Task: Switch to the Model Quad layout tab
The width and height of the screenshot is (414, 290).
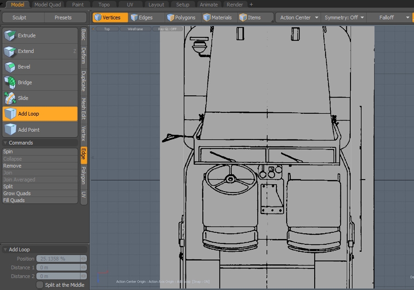Action: 48,5
